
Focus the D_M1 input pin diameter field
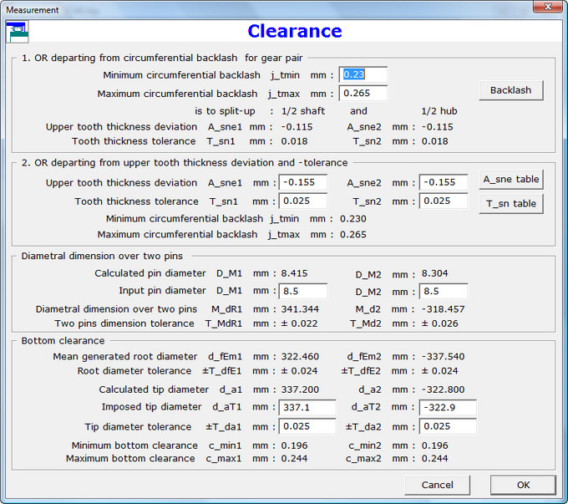coord(302,291)
